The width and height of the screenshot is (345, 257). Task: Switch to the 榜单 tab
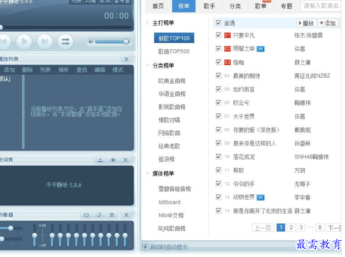pos(184,6)
